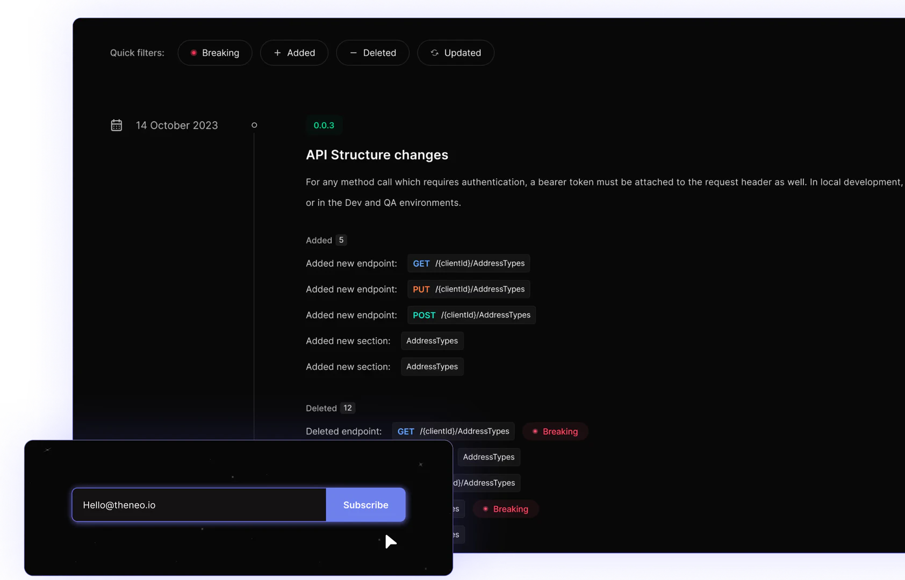Click the Subscribe button
This screenshot has height=580, width=905.
(x=366, y=505)
